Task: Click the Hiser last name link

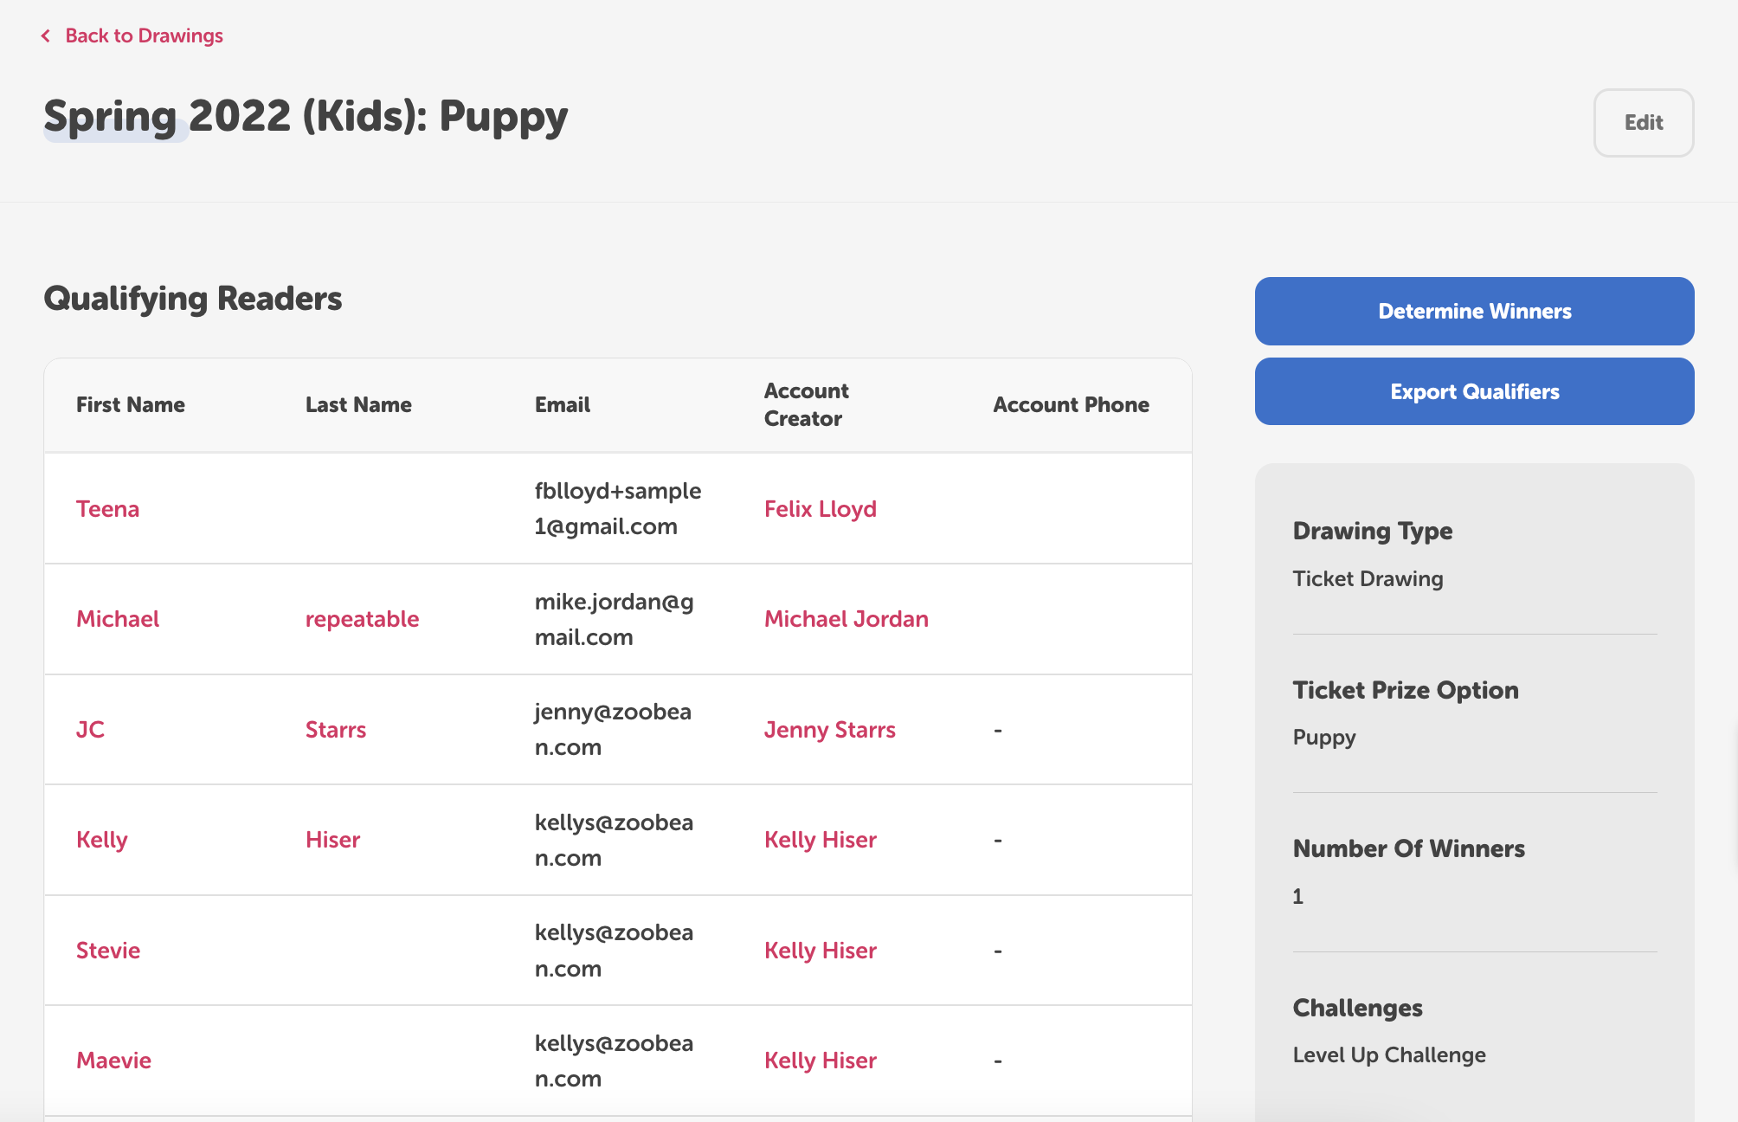Action: pyautogui.click(x=332, y=839)
